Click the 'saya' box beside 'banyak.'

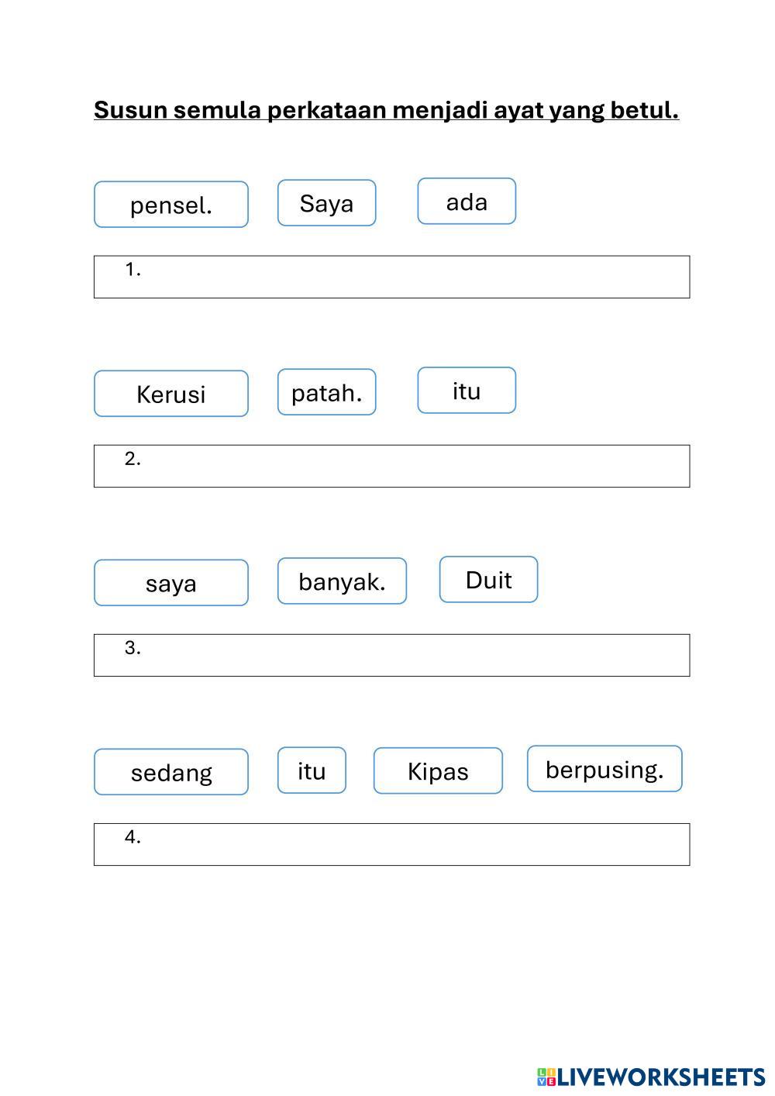click(x=171, y=583)
